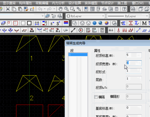
Task: Click the Redo arrow icon
Action: pos(49,9)
